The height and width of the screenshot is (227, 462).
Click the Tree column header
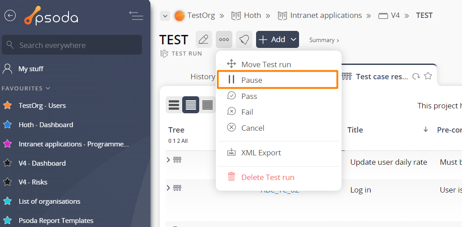pos(176,130)
